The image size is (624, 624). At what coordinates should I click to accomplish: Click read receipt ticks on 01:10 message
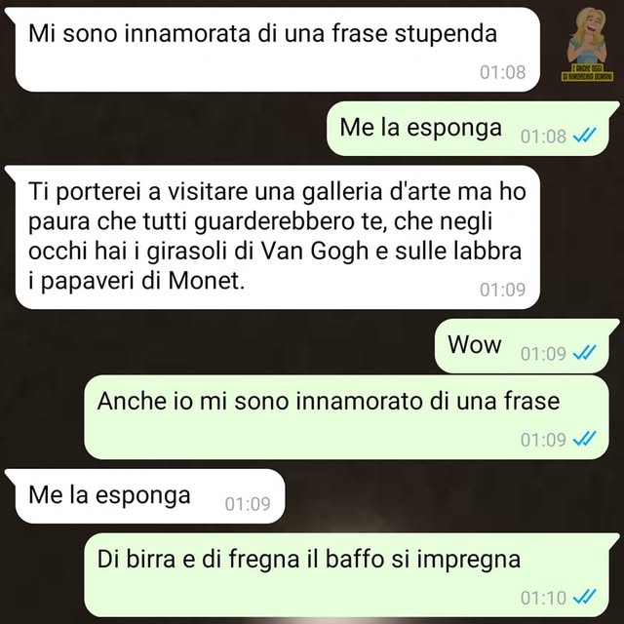(x=584, y=597)
